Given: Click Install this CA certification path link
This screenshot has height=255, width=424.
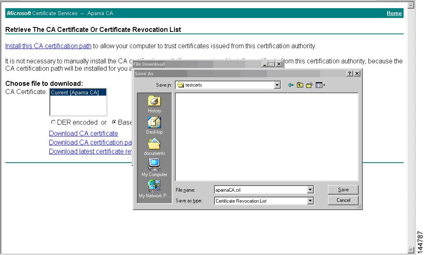Looking at the screenshot, I should pos(48,46).
